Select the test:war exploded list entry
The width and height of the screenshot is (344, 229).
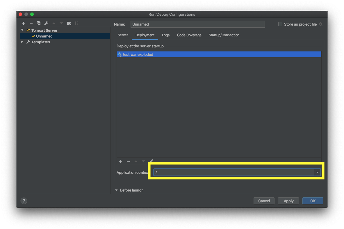(x=219, y=54)
